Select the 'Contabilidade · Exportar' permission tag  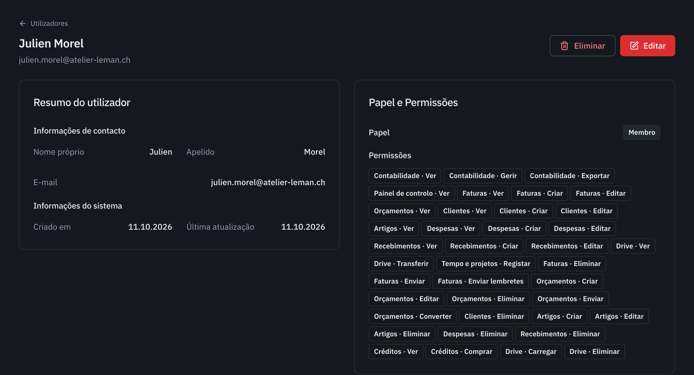pos(569,176)
